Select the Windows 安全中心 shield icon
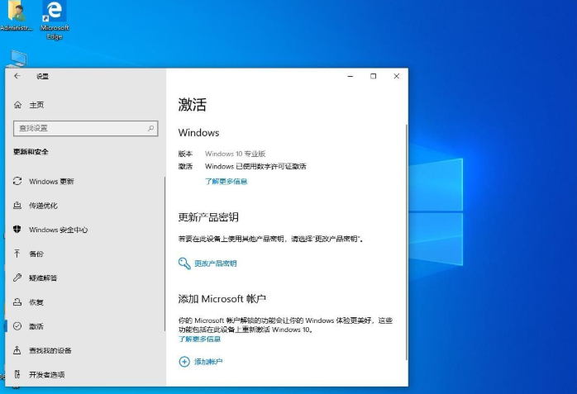The image size is (577, 394). point(17,230)
